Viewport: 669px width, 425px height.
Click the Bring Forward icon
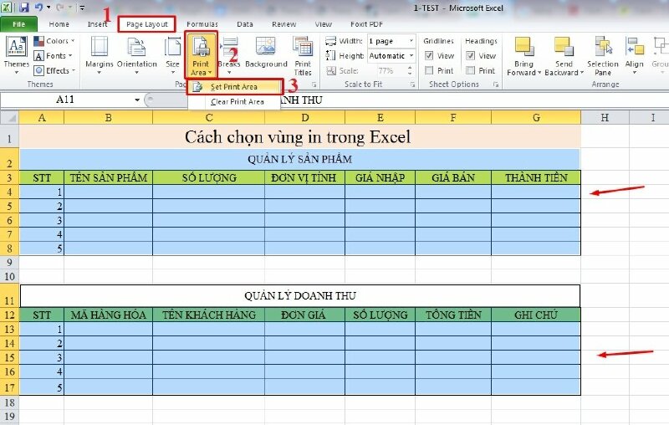point(524,47)
